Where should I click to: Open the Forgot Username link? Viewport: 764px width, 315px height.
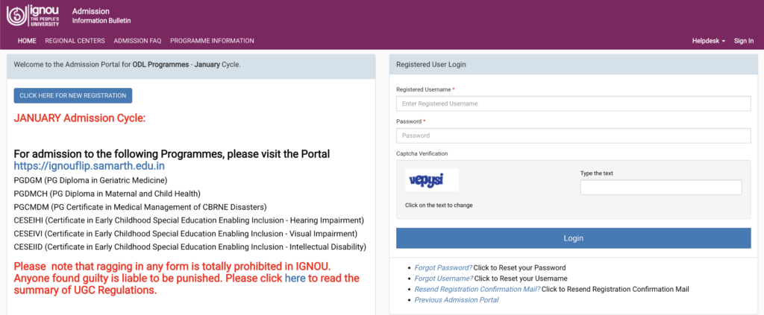[x=443, y=279]
